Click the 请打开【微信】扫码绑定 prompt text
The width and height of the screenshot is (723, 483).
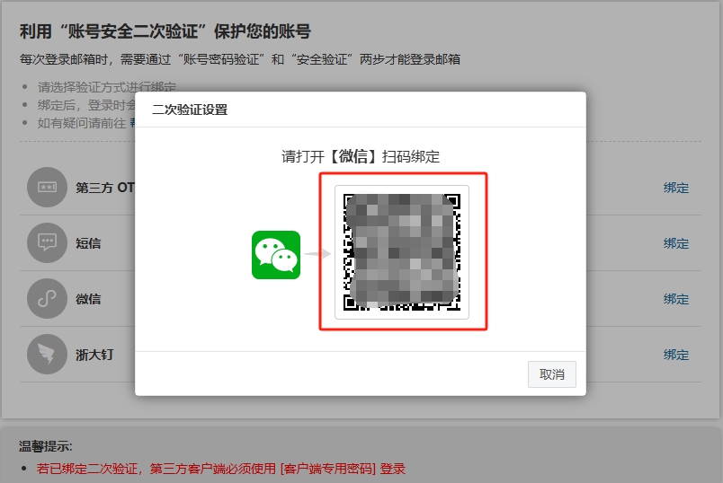point(360,156)
